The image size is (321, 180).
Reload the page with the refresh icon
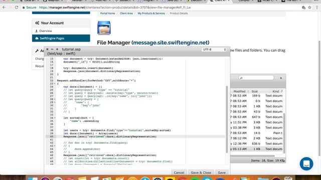17,7
